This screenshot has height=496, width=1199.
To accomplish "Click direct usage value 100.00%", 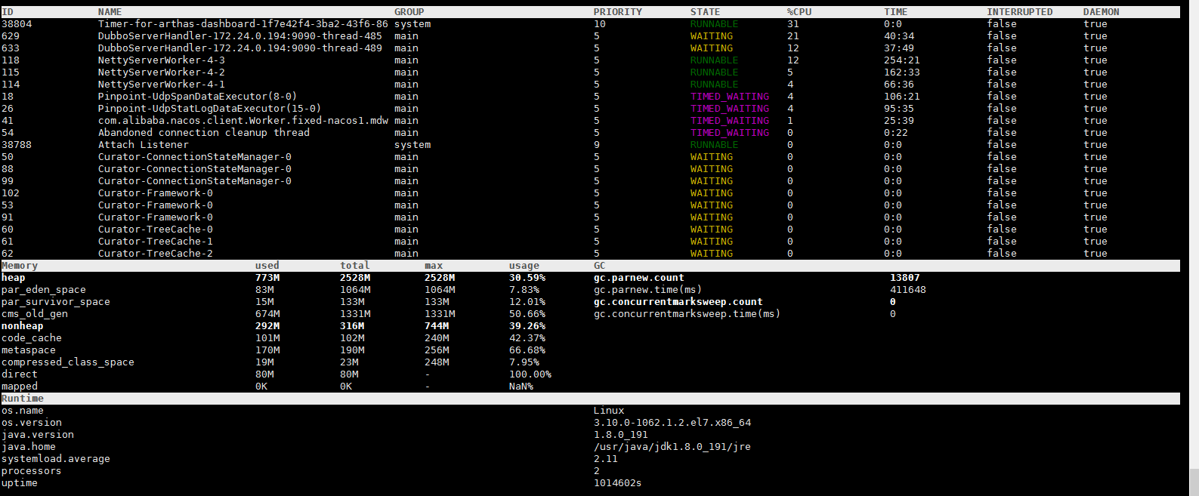I will (530, 374).
